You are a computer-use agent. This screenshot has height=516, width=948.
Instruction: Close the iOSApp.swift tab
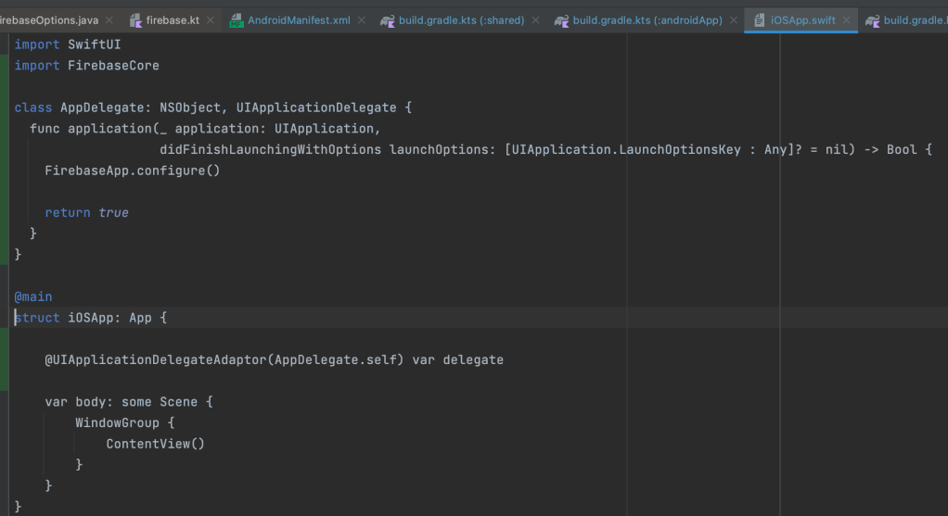[x=846, y=19]
